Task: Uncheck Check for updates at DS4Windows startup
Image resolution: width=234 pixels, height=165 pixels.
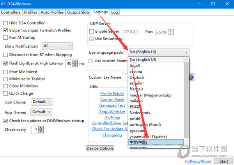Action: point(5,121)
